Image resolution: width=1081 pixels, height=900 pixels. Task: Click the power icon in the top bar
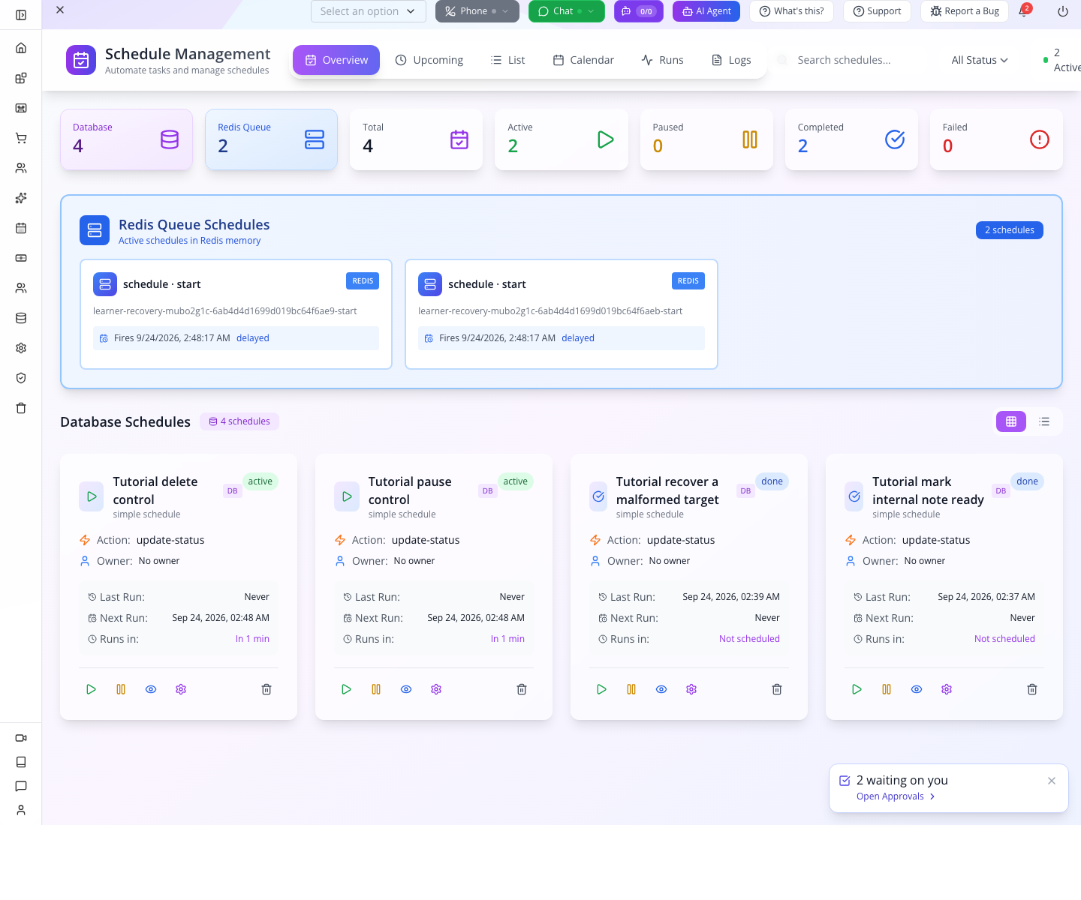(1063, 11)
